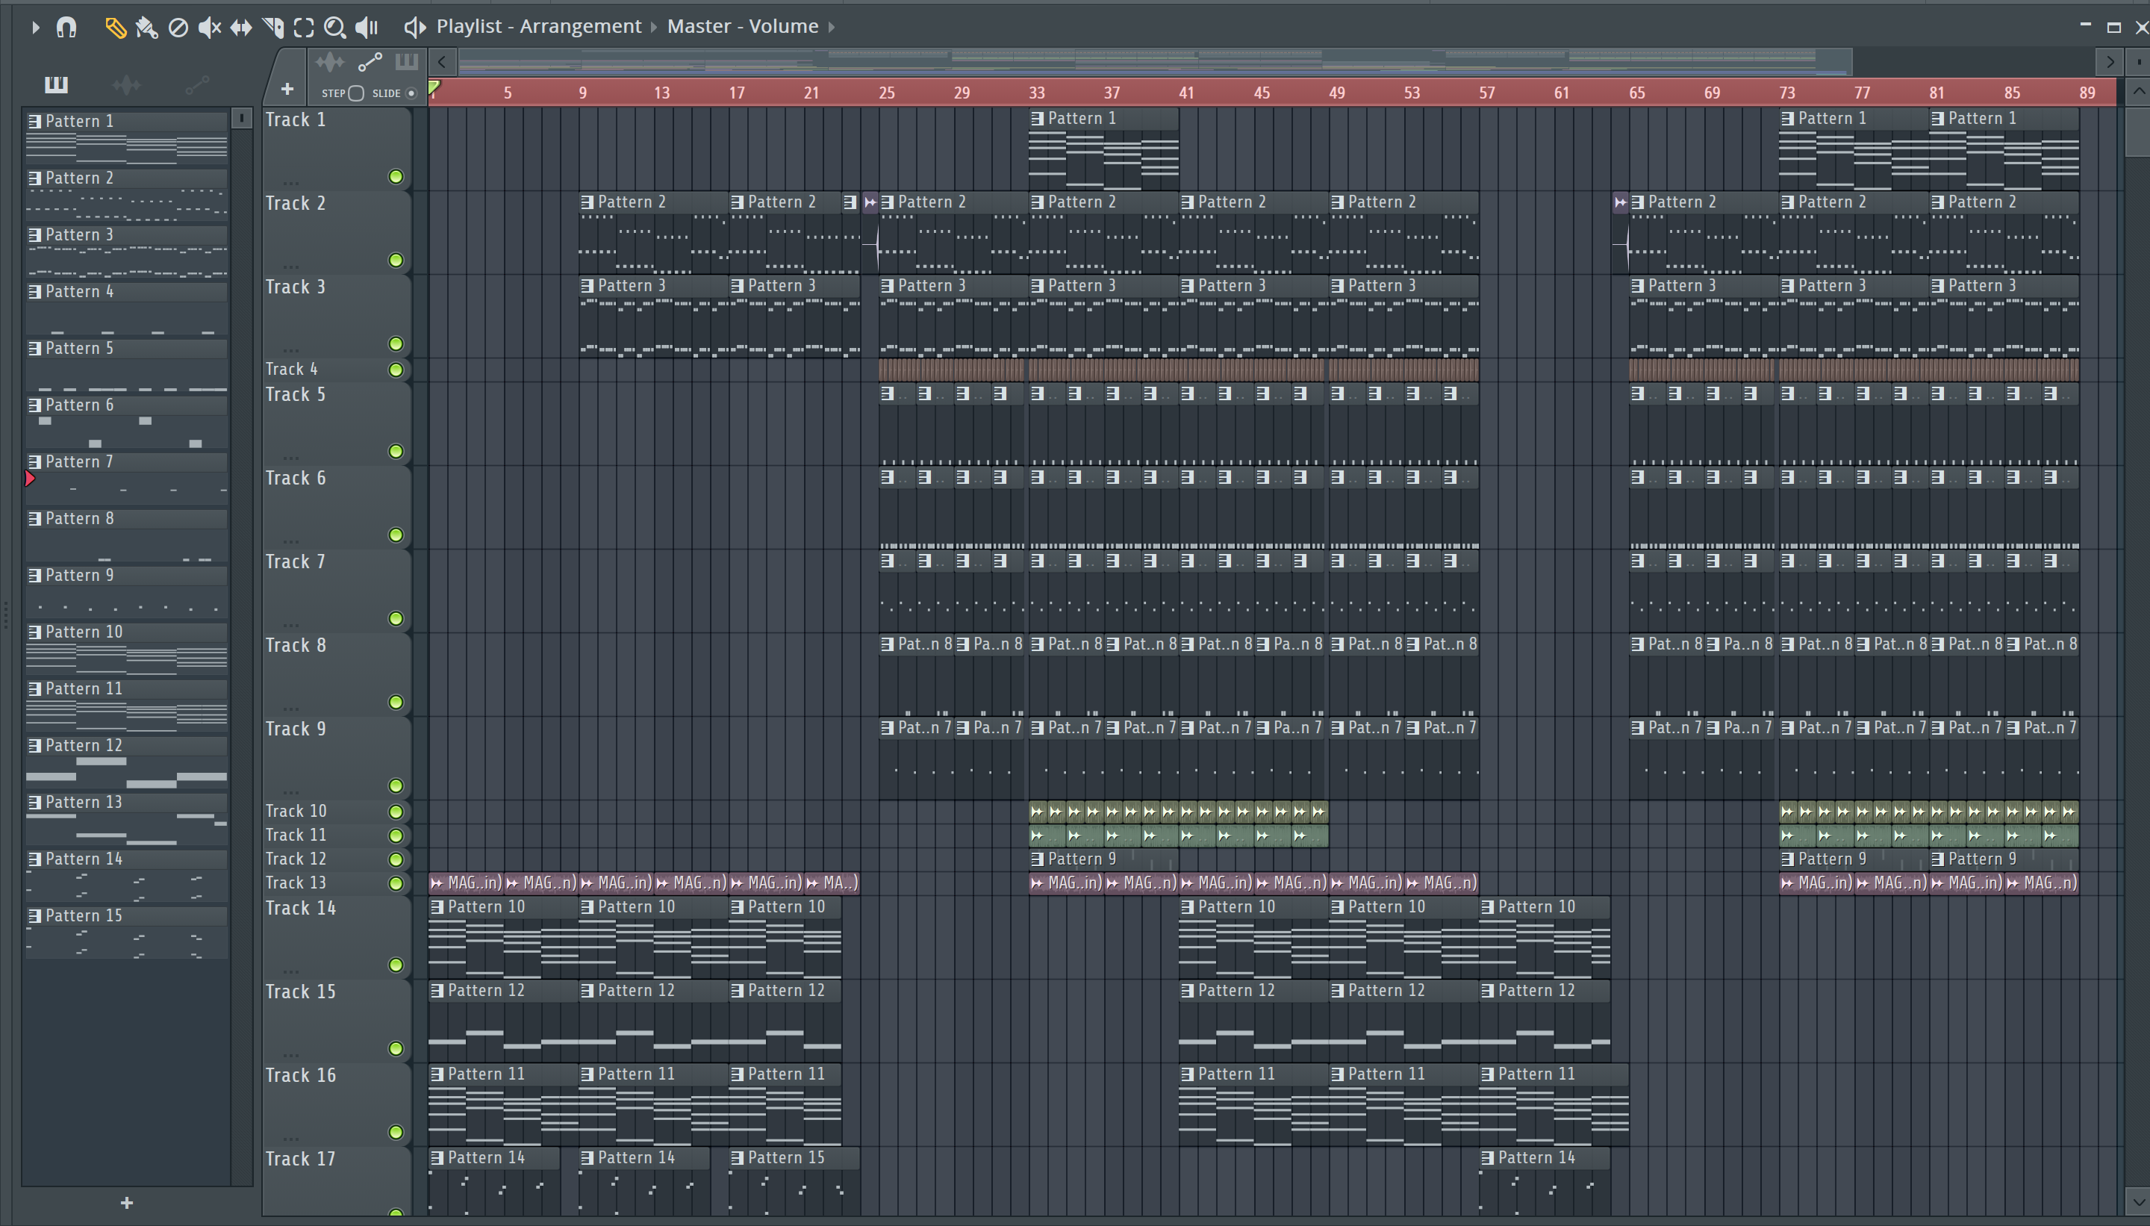Viewport: 2150px width, 1226px height.
Task: Show automation clips in picker panel
Action: point(197,84)
